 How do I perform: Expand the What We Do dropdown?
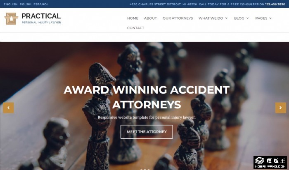coord(213,18)
